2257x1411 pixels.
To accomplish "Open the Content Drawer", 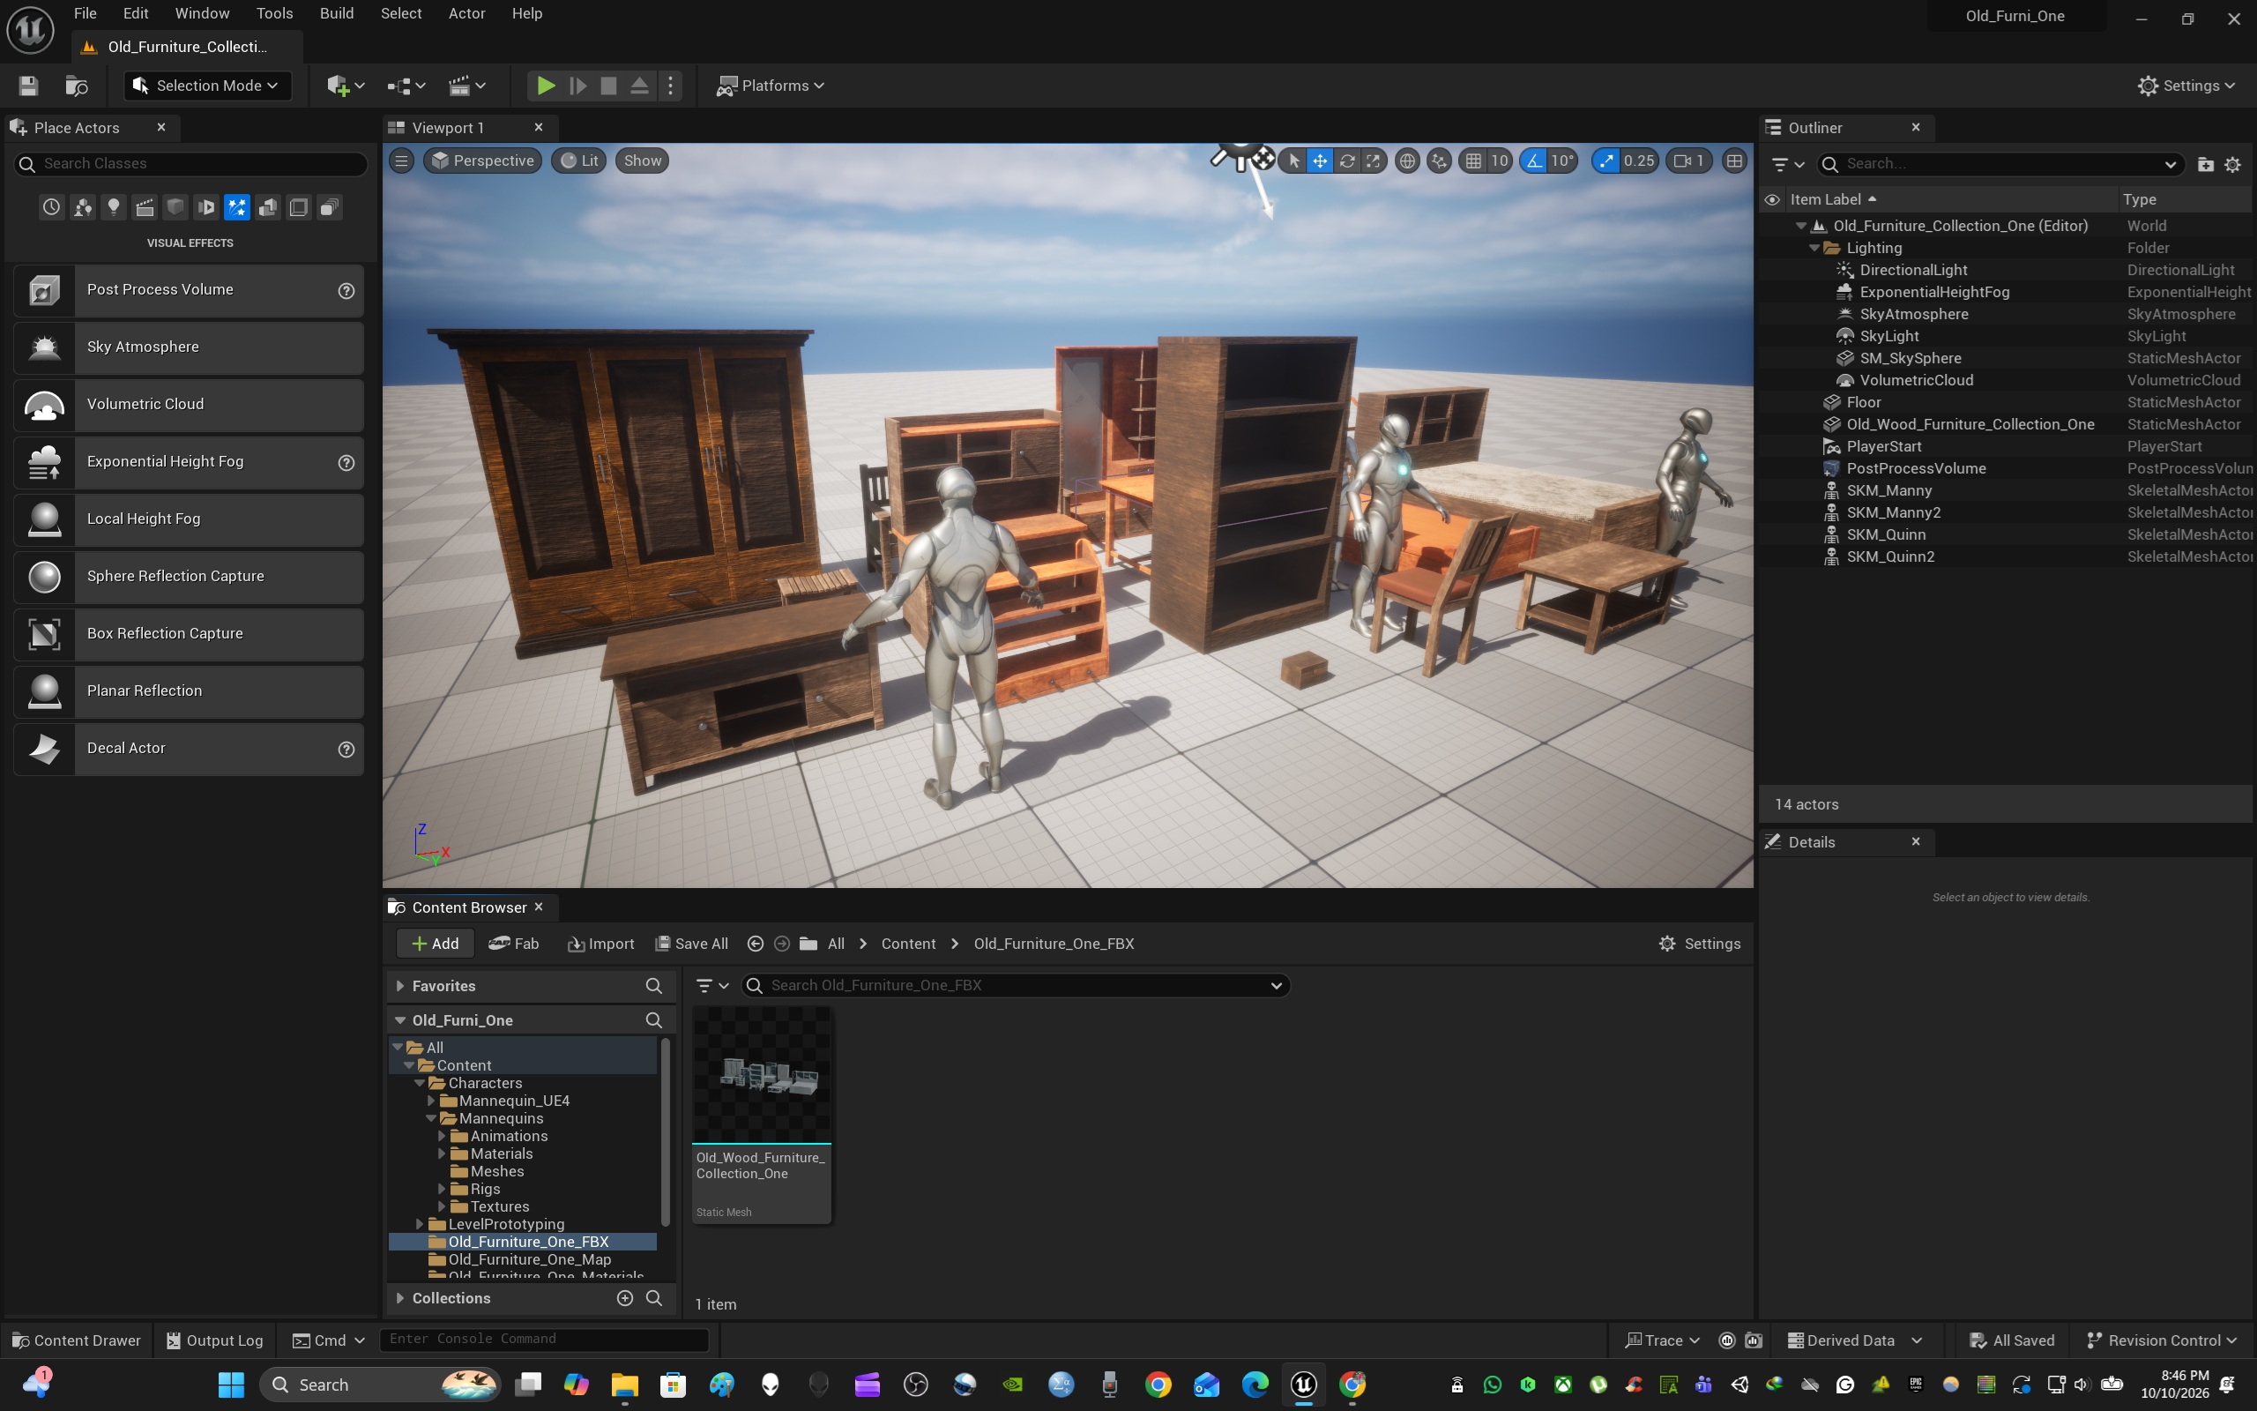I will [77, 1341].
